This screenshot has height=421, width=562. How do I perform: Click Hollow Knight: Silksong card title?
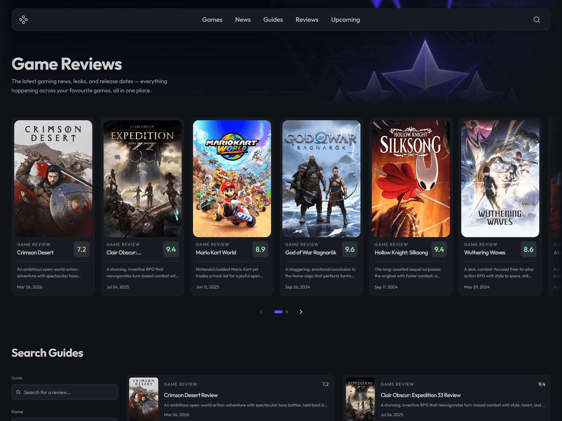pos(401,253)
